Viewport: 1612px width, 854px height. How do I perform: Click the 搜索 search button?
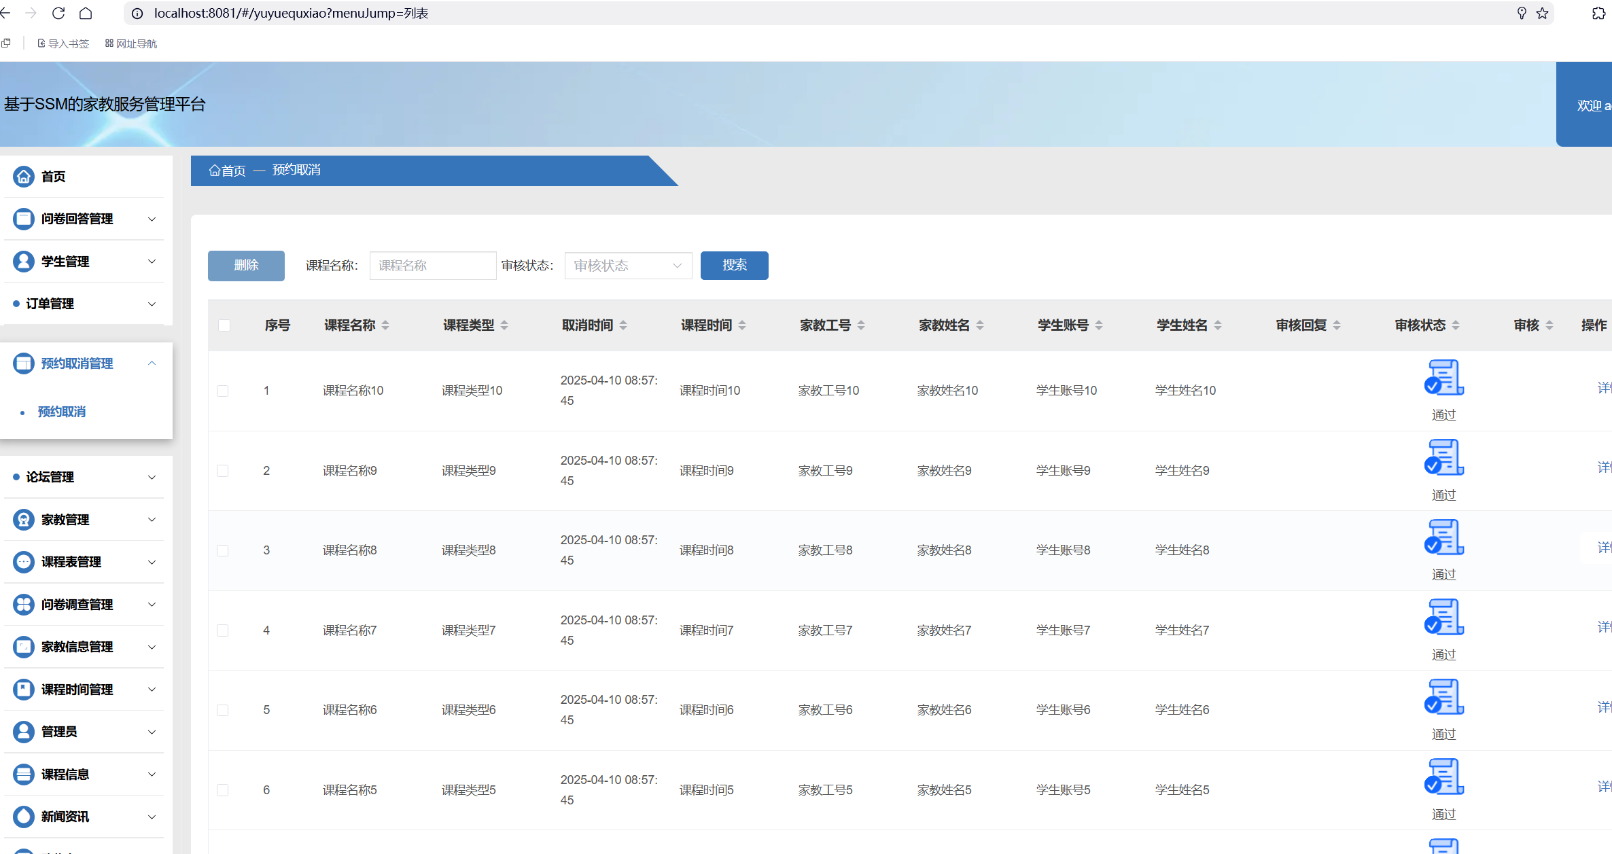click(734, 266)
